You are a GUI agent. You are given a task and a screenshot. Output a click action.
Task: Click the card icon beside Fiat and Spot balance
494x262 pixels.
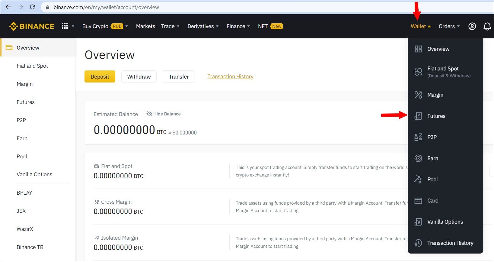coord(97,166)
